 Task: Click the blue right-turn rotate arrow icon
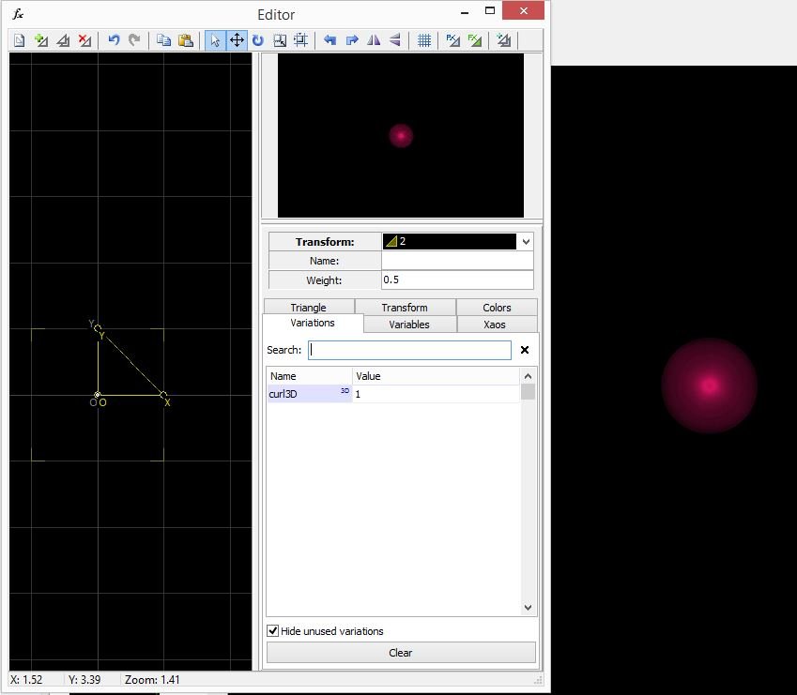[352, 40]
